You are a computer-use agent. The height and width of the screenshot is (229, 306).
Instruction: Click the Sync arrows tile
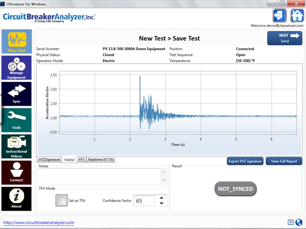click(x=17, y=94)
